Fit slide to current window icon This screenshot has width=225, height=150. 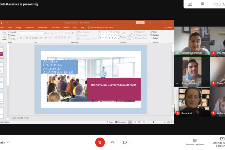click(172, 122)
